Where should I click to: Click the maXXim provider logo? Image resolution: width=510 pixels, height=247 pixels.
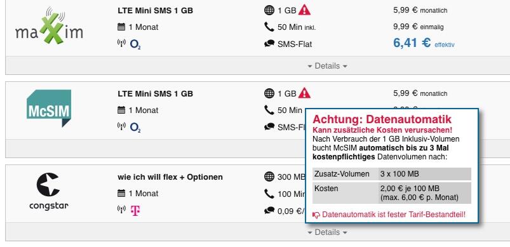pos(49,25)
